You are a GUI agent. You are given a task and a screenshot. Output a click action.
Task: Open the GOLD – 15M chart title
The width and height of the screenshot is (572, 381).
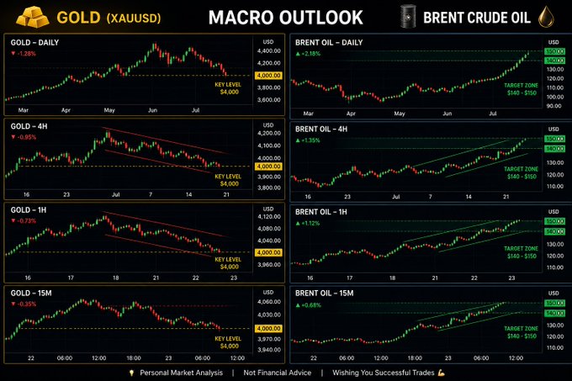tap(31, 294)
